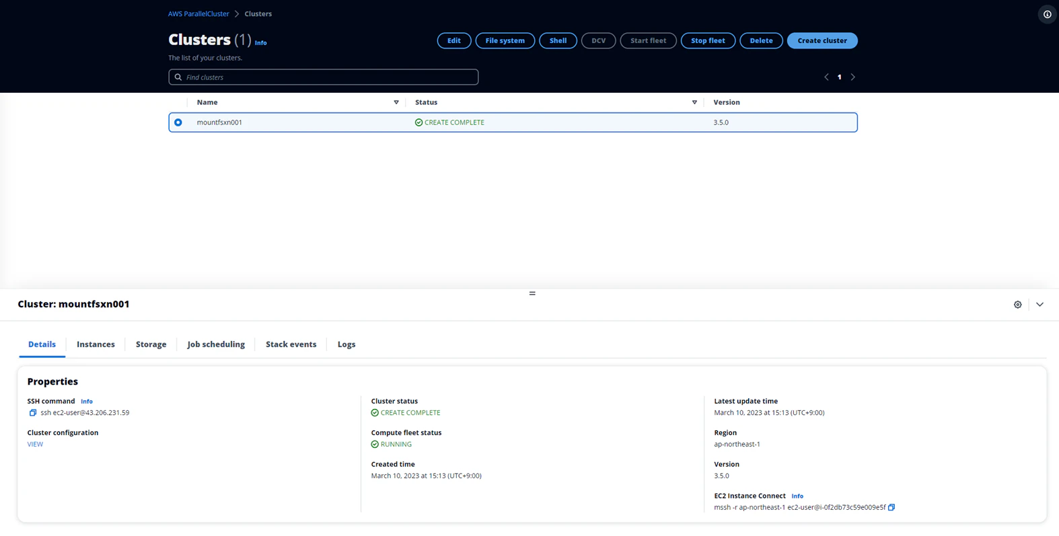Copy the EC2 Instance Connect mssh command
Image resolution: width=1059 pixels, height=536 pixels.
click(x=891, y=508)
